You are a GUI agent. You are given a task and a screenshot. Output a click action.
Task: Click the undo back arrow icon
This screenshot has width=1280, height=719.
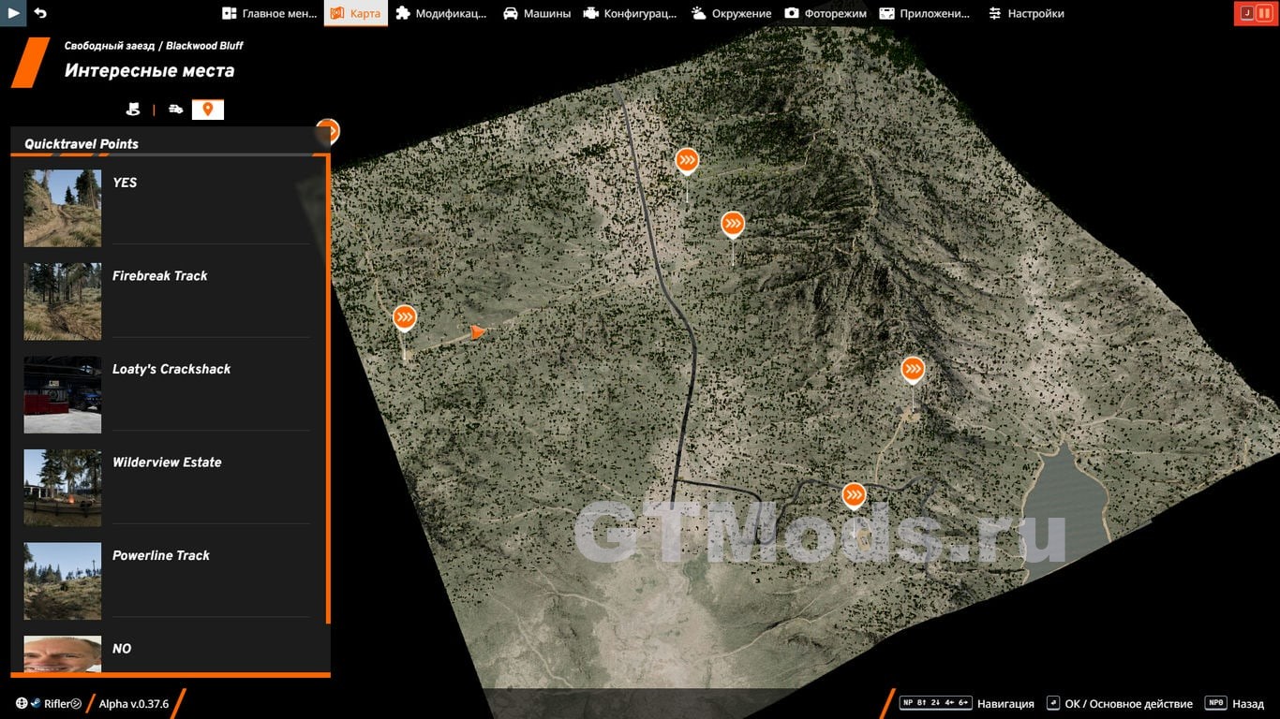40,13
